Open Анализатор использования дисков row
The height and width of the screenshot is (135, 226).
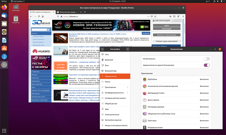176,86
